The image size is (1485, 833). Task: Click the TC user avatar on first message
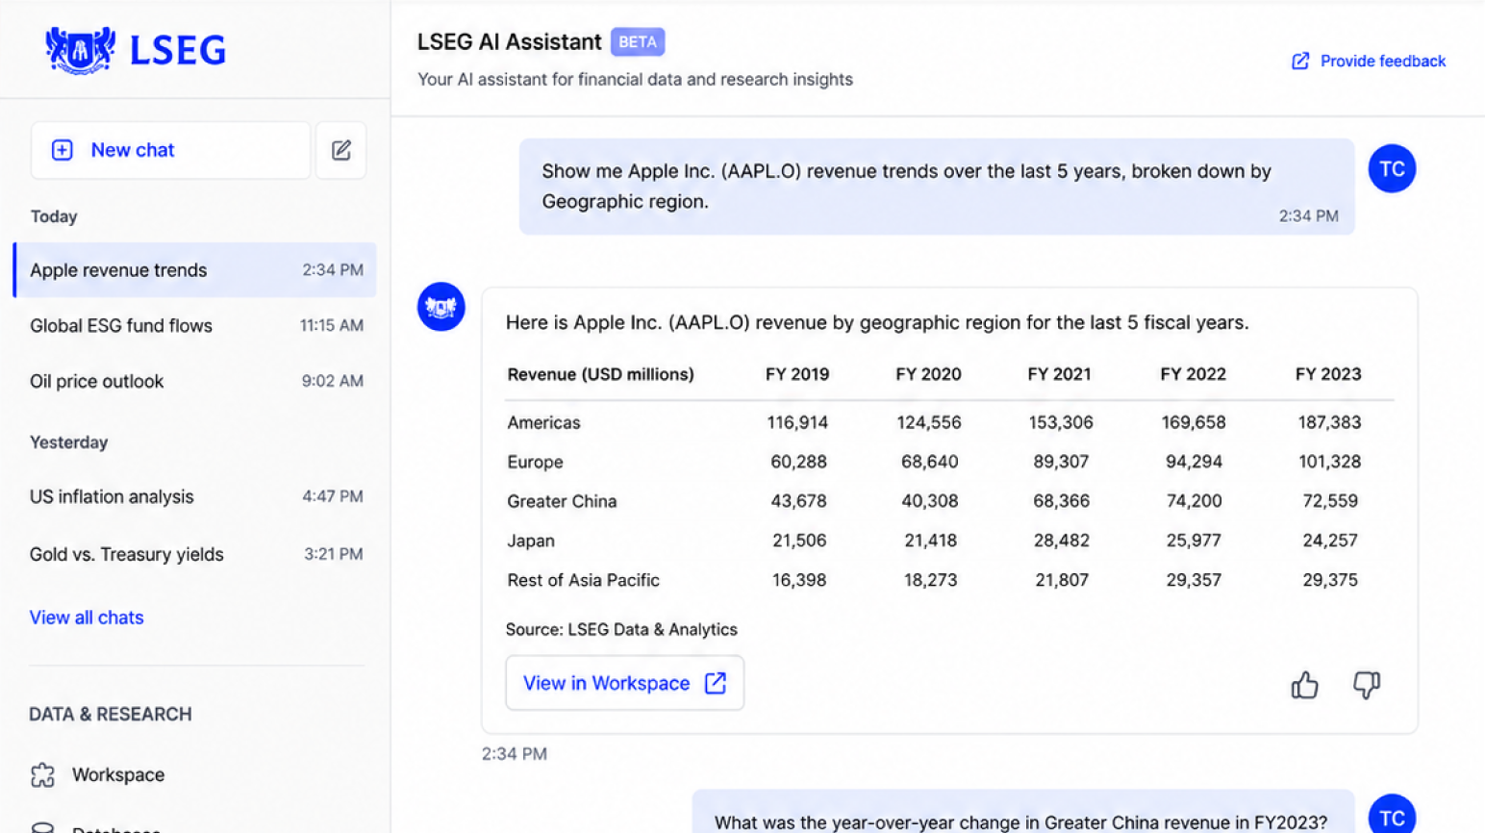coord(1392,169)
